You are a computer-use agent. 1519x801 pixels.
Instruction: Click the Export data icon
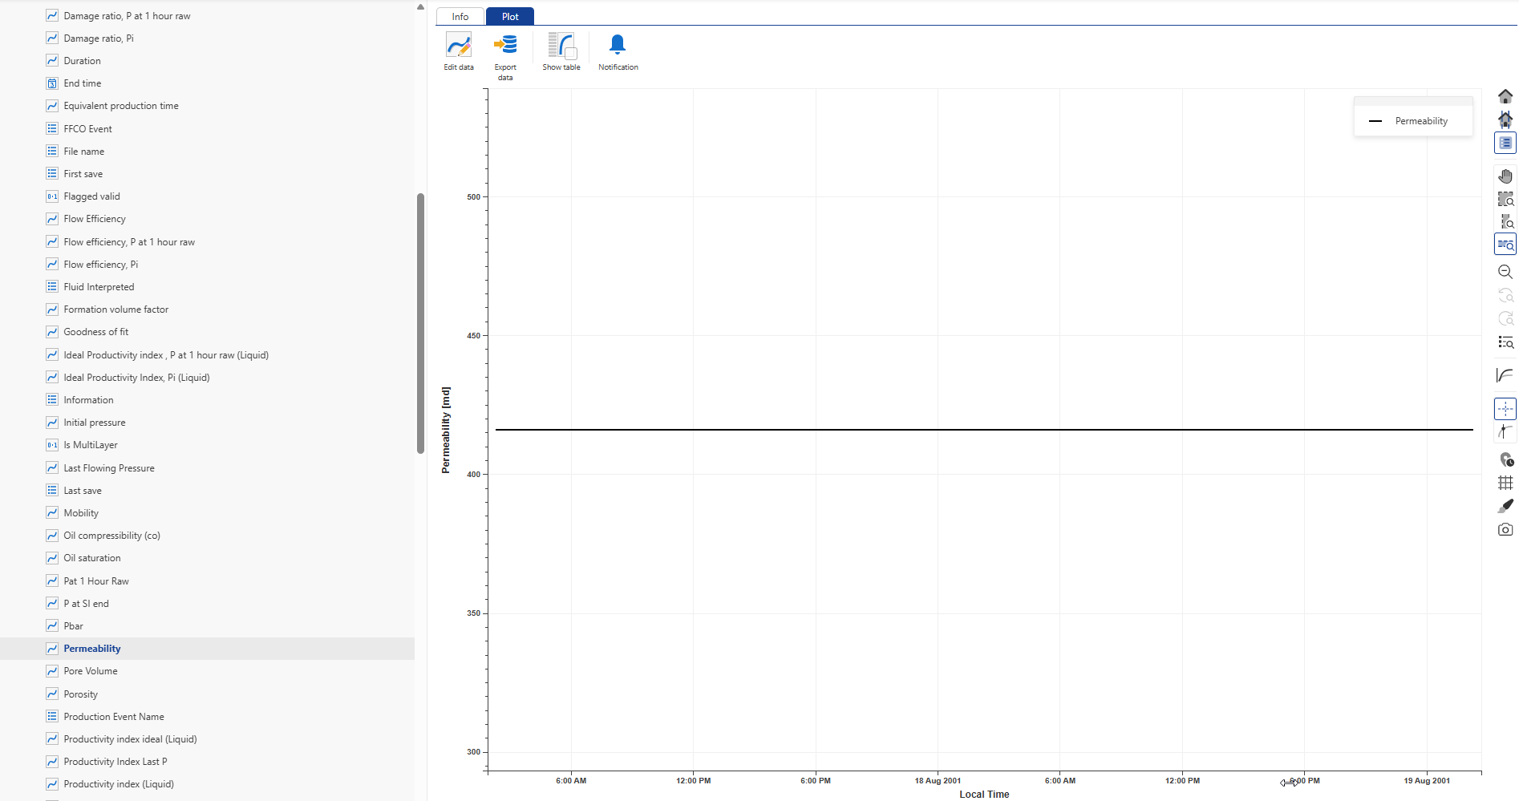[x=505, y=46]
